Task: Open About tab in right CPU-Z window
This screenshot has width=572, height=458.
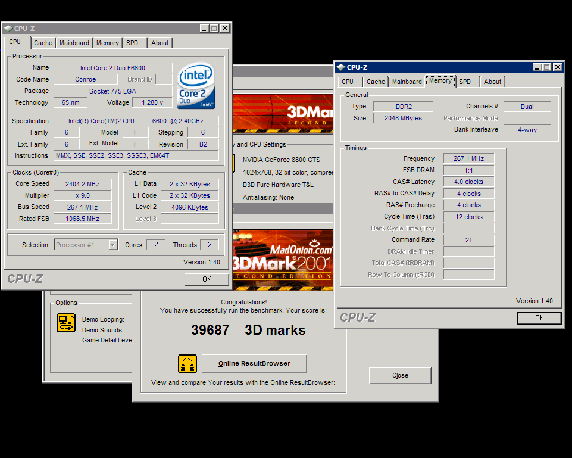Action: click(492, 82)
